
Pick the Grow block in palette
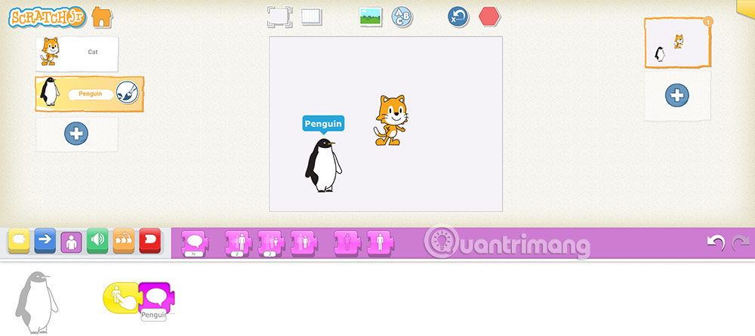pyautogui.click(x=239, y=243)
